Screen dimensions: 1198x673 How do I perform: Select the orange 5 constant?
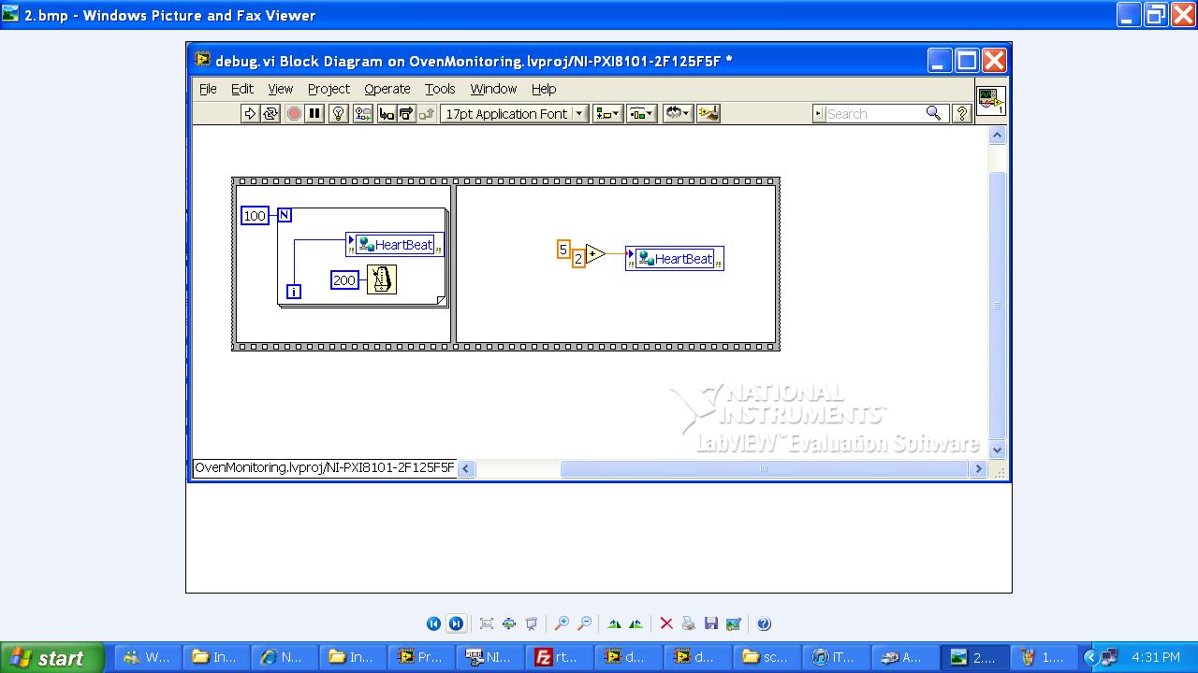coord(563,249)
